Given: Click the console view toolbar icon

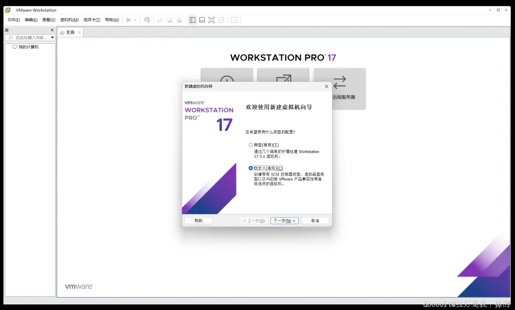Looking at the screenshot, I should 234,20.
